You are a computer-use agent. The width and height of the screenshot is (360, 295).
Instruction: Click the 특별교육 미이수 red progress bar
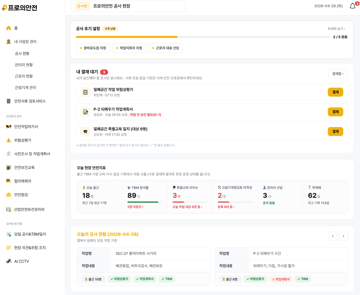coord(190,202)
